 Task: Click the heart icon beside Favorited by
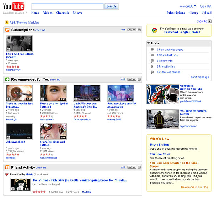pyautogui.click(x=7, y=174)
